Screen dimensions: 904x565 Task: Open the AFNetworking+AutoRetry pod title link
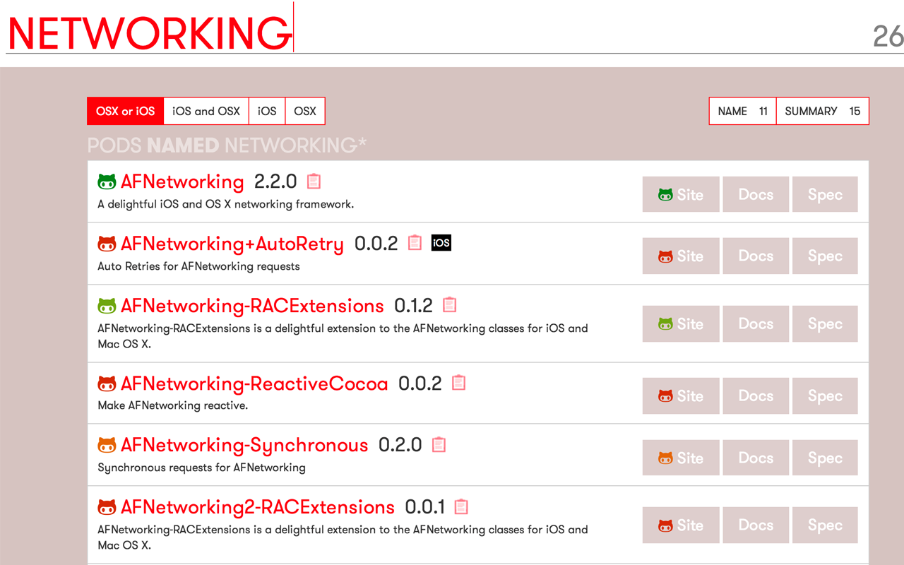pos(232,244)
